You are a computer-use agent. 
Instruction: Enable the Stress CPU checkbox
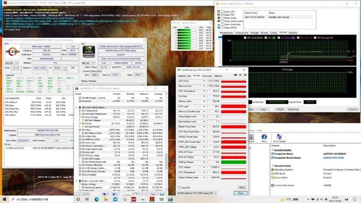223,11
